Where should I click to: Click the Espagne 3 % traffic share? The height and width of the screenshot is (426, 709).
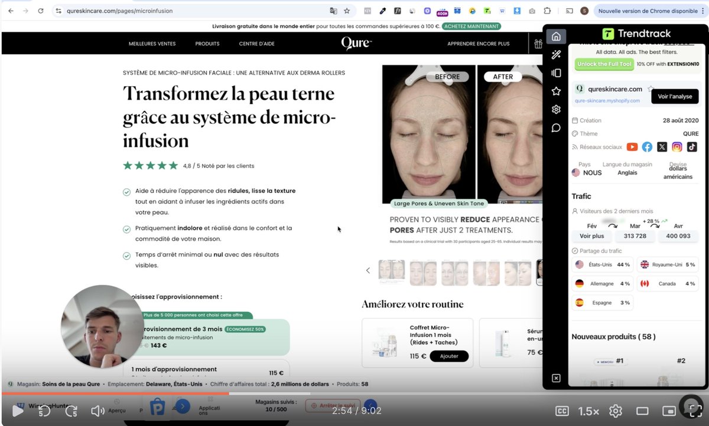(x=603, y=303)
